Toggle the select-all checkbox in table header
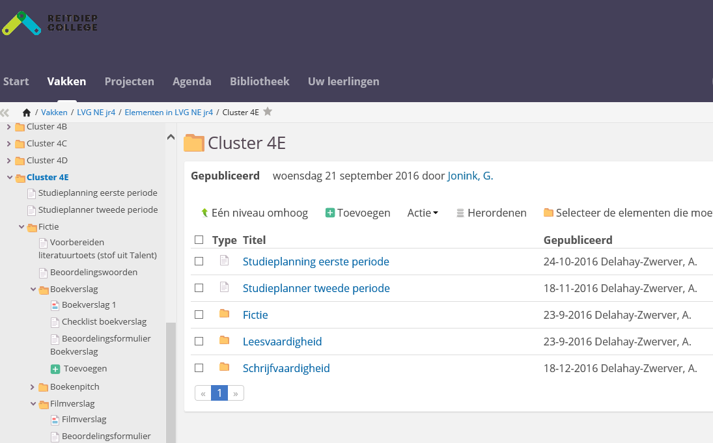713x443 pixels. [199, 240]
